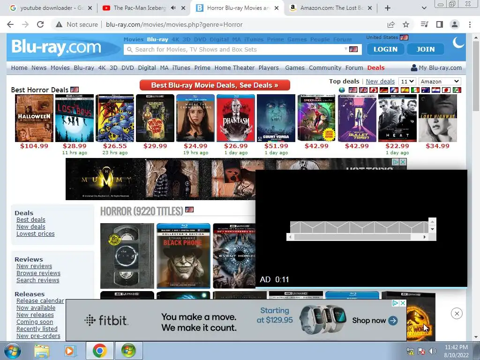
Task: Switch to youtube downloader tab
Action: click(51, 8)
